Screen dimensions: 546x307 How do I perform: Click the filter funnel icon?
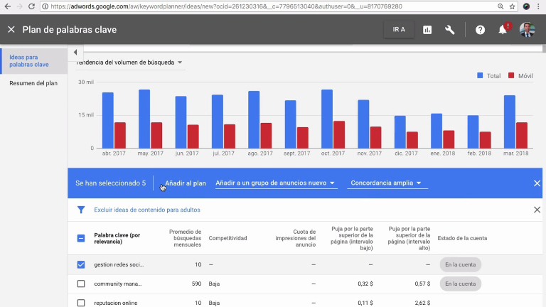pyautogui.click(x=81, y=210)
